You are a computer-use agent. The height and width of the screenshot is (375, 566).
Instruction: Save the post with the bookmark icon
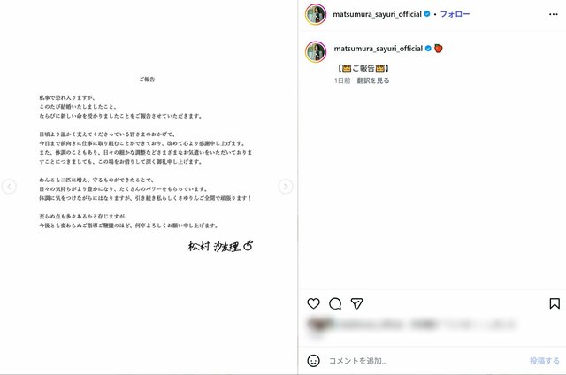click(555, 303)
